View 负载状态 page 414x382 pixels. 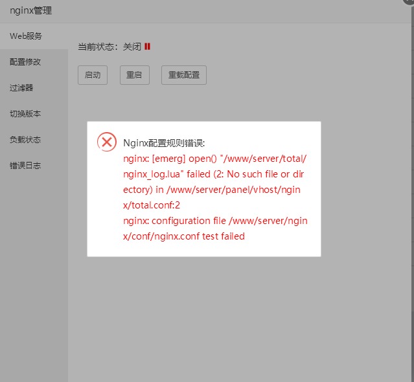[x=34, y=140]
